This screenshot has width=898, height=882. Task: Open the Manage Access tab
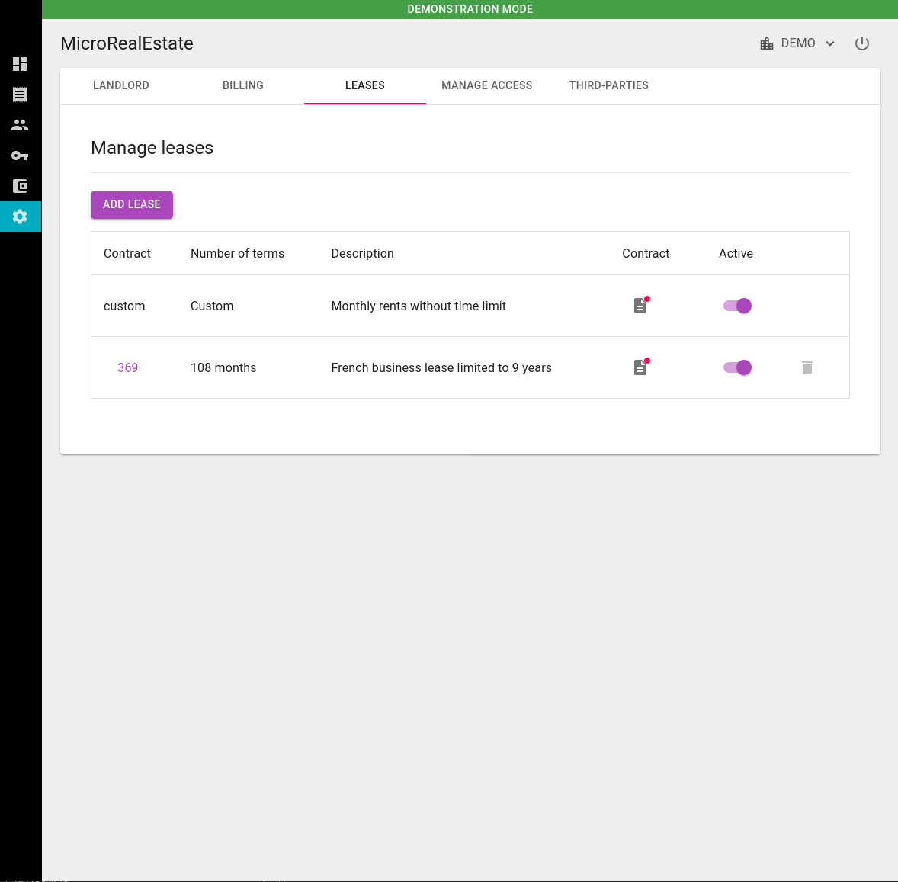[x=487, y=85]
